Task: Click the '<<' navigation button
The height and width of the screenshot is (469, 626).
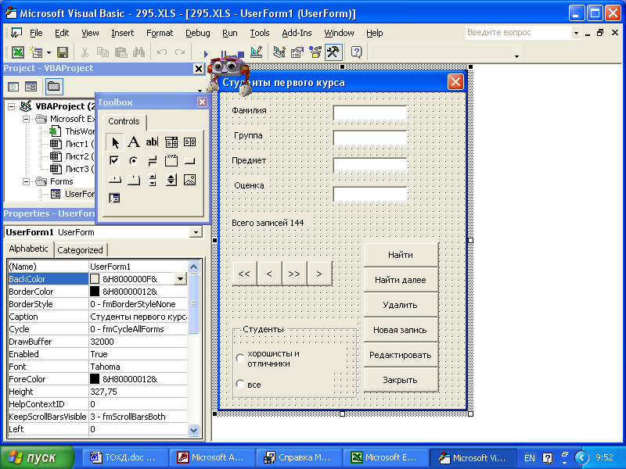Action: 244,274
